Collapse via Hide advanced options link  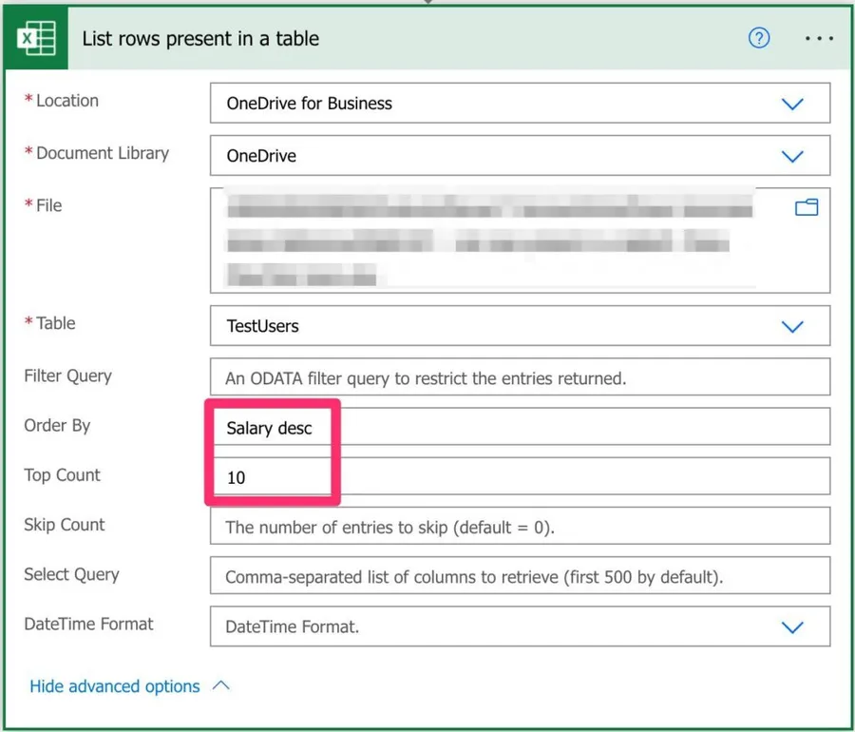click(x=115, y=686)
